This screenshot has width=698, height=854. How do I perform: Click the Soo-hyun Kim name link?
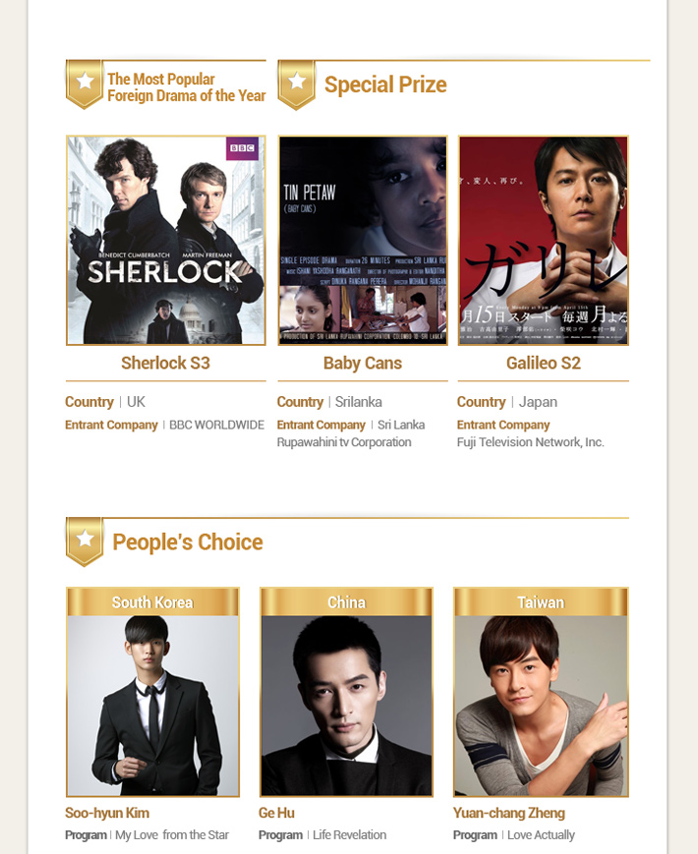(107, 813)
